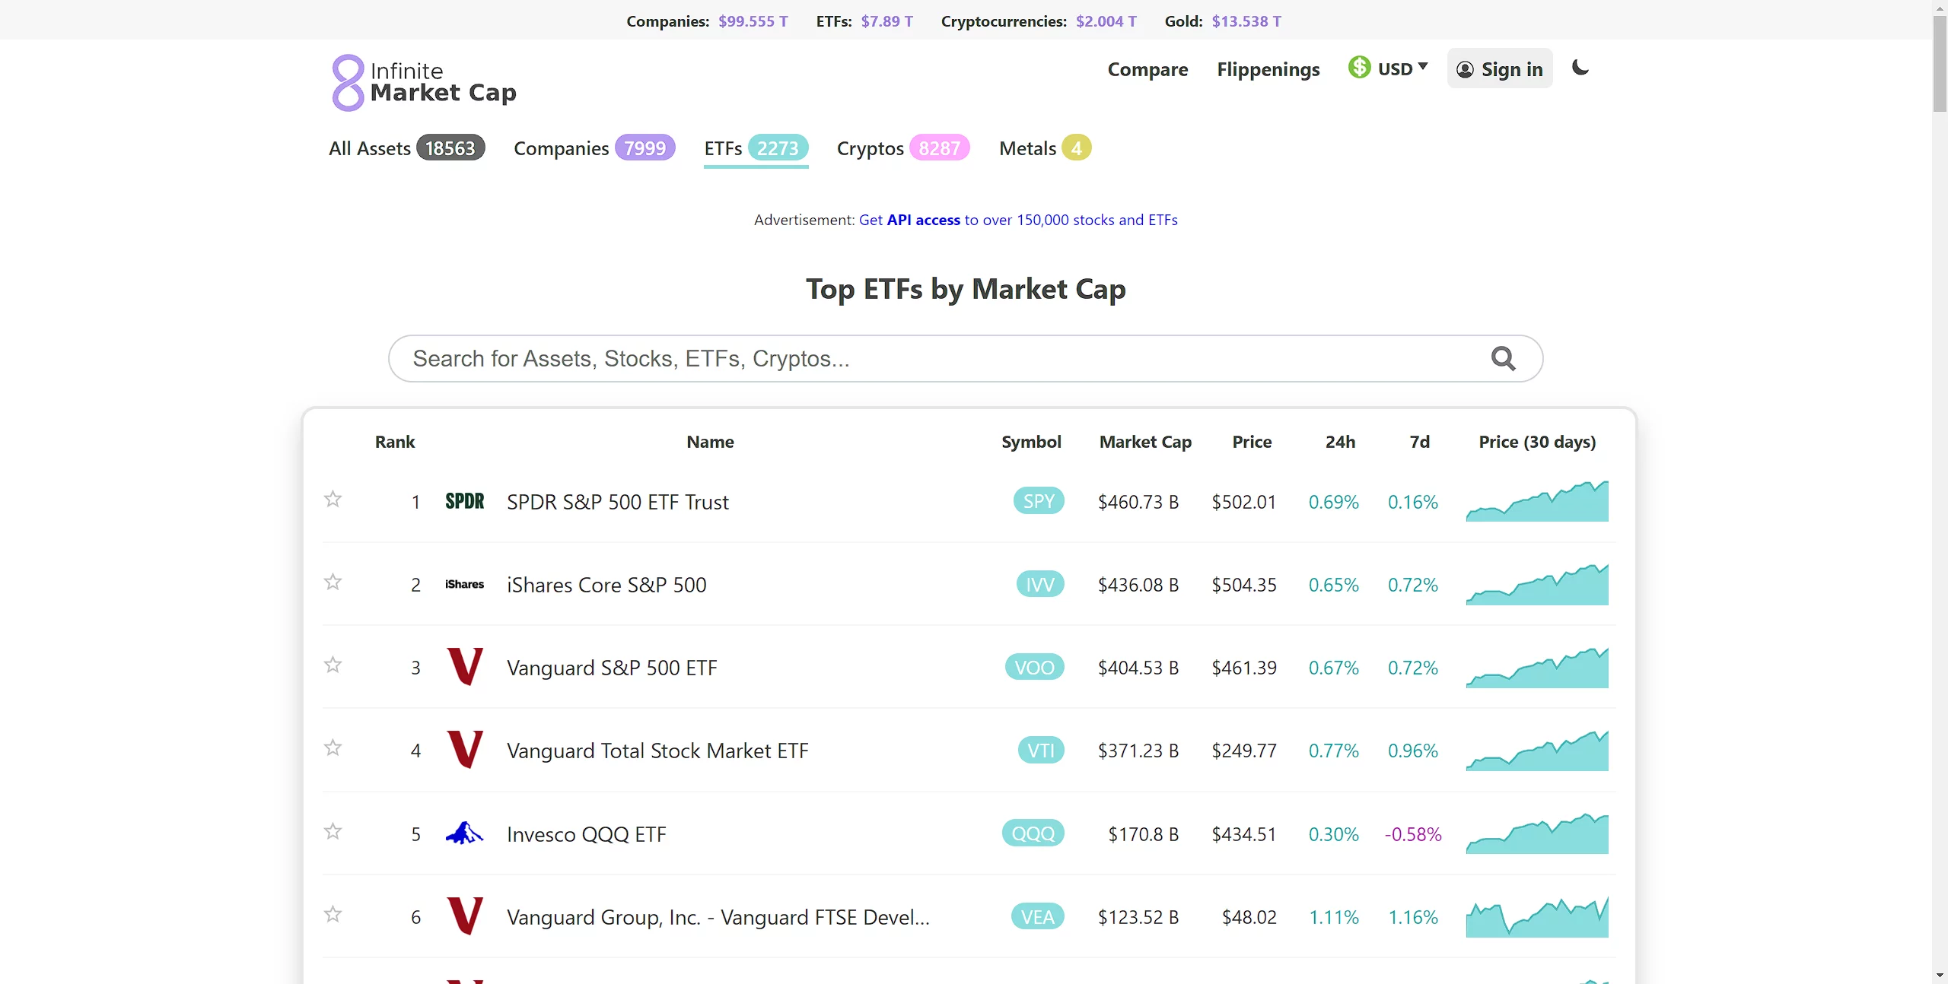This screenshot has width=1948, height=984.
Task: Click the Sign in button
Action: click(x=1499, y=69)
